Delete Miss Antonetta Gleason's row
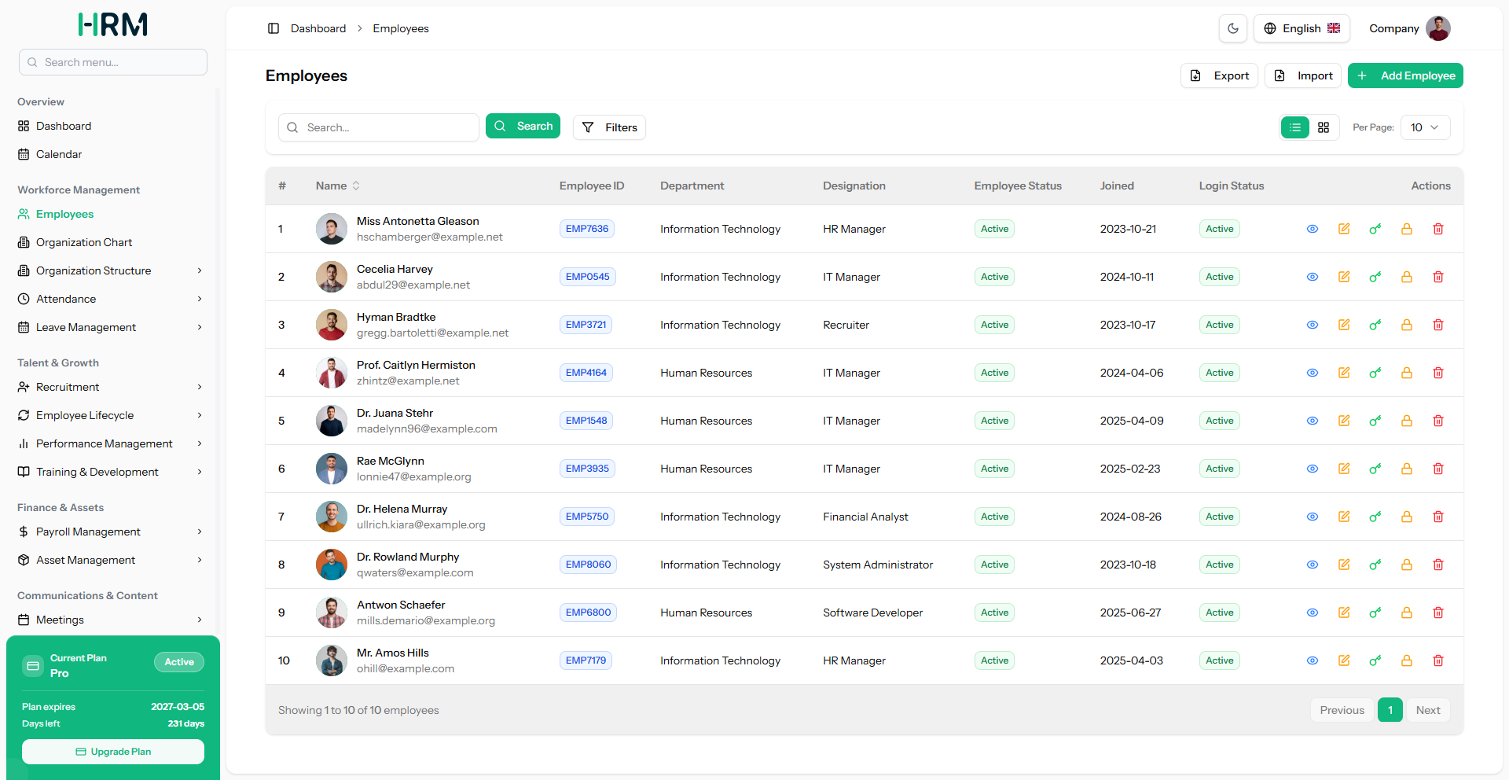This screenshot has height=780, width=1509. tap(1438, 229)
